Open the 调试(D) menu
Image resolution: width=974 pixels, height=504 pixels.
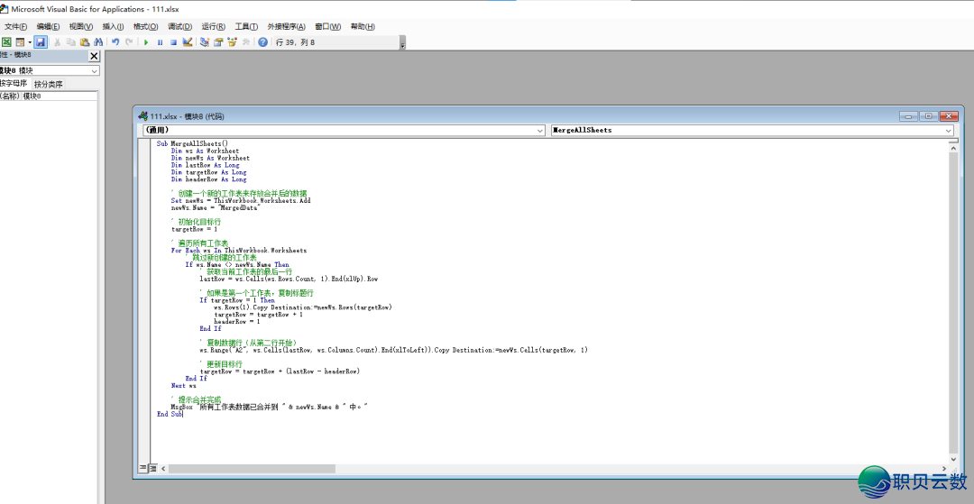tap(180, 27)
